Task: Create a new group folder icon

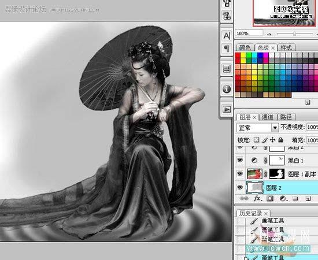Action: coord(295,198)
